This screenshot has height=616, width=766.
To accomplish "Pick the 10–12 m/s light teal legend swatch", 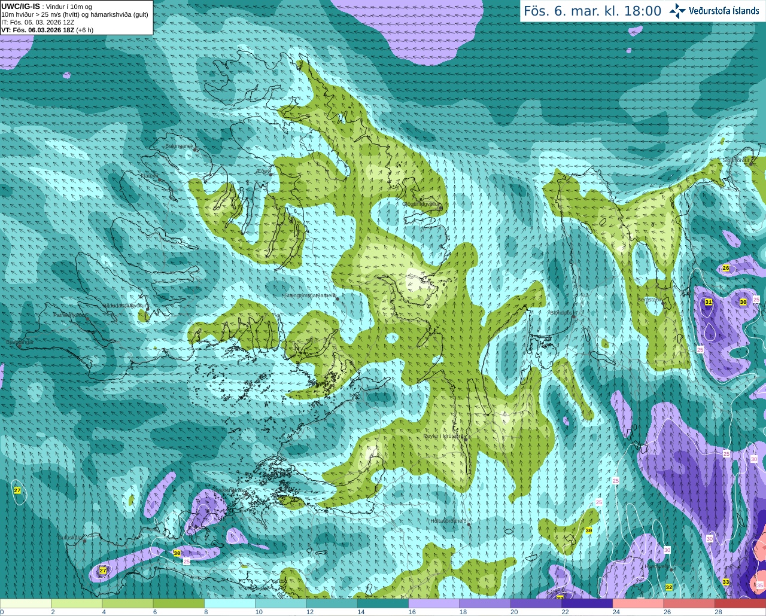I will 281,603.
